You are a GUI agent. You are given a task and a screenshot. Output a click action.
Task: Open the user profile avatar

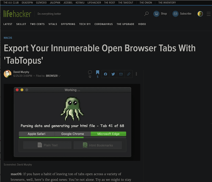200,14
